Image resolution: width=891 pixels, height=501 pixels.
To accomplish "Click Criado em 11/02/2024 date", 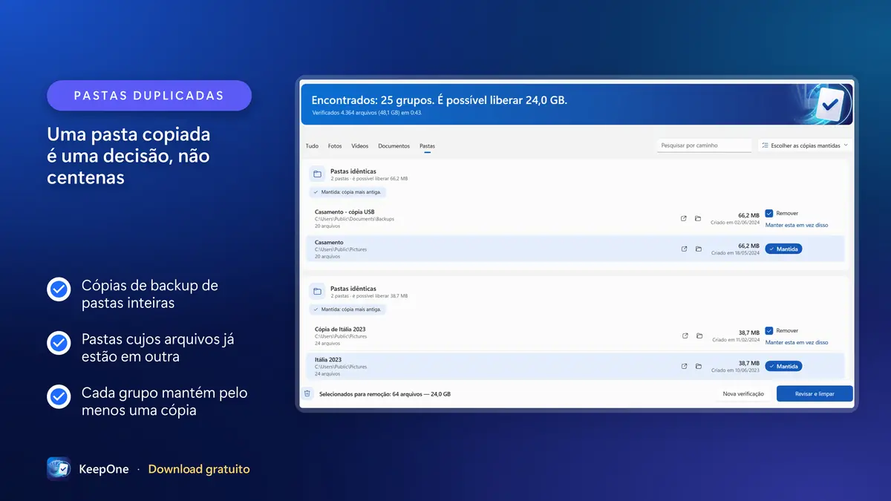I will pyautogui.click(x=736, y=340).
